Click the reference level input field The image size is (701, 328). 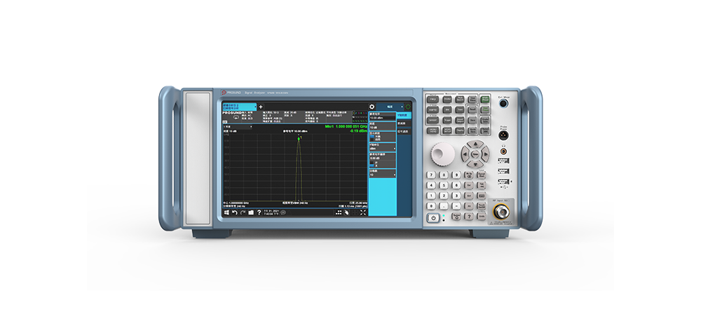click(x=381, y=118)
